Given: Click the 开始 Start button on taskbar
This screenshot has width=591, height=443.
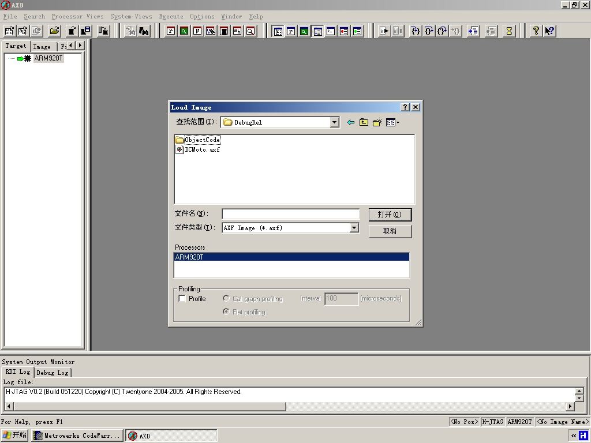Looking at the screenshot, I should (x=15, y=436).
